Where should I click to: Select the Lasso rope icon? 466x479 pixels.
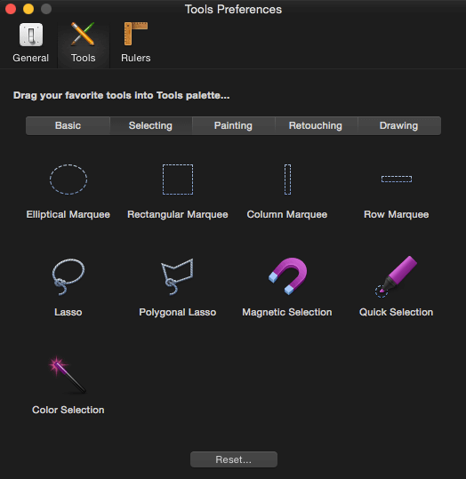[x=68, y=276]
